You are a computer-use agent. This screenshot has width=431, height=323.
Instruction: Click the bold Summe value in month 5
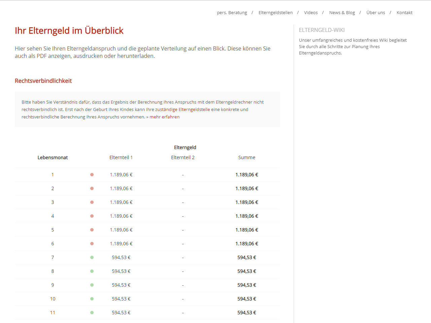point(247,230)
